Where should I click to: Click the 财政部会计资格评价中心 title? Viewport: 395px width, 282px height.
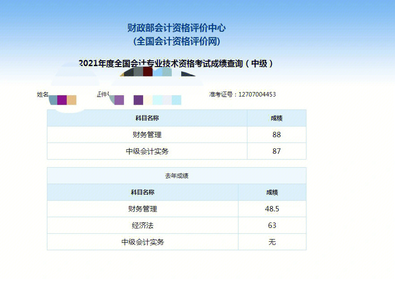[176, 28]
